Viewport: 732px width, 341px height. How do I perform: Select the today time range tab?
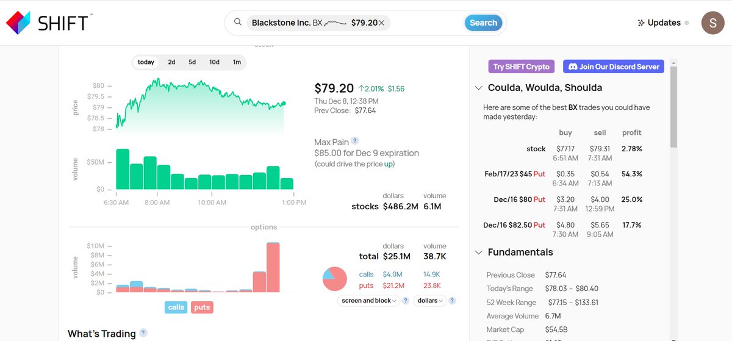146,62
